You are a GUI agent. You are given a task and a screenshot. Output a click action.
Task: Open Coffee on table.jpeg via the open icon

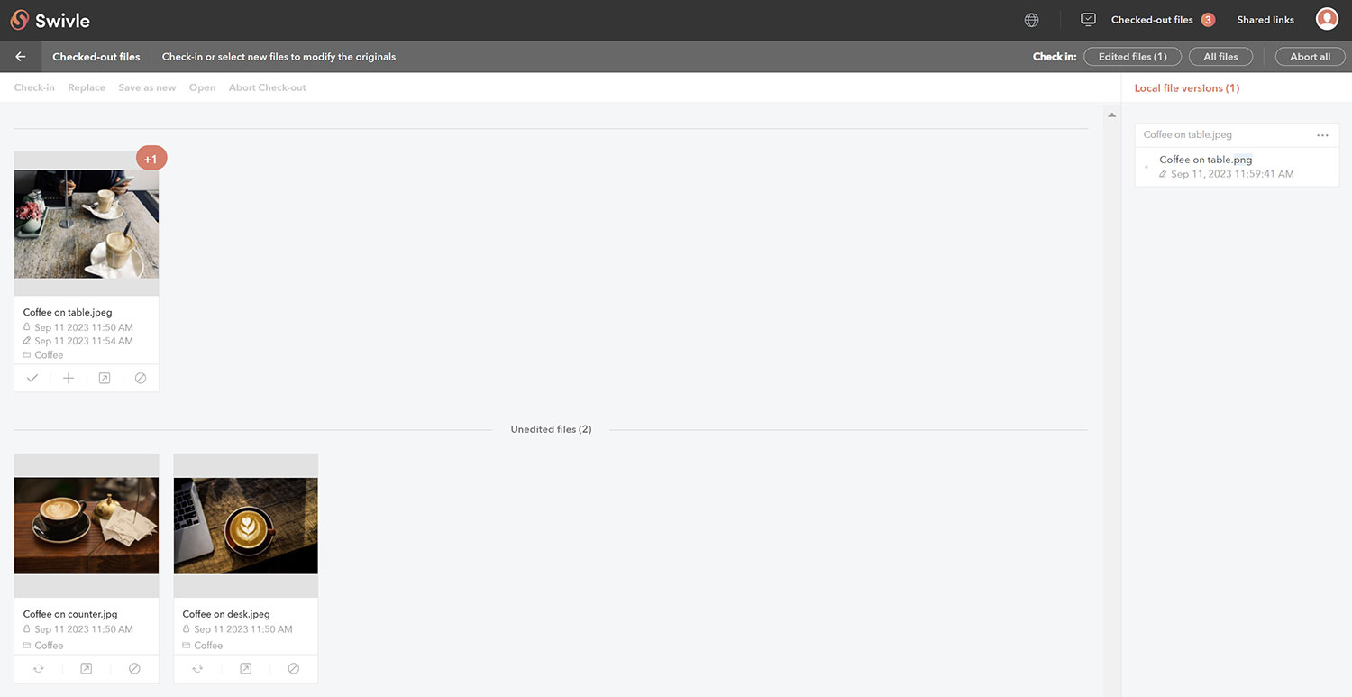[x=104, y=378]
